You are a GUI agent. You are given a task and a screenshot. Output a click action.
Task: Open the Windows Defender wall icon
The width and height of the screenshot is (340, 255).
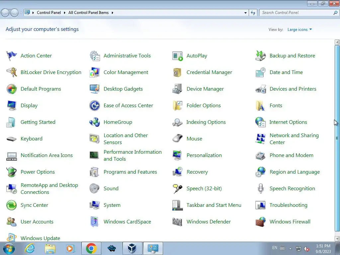click(178, 222)
